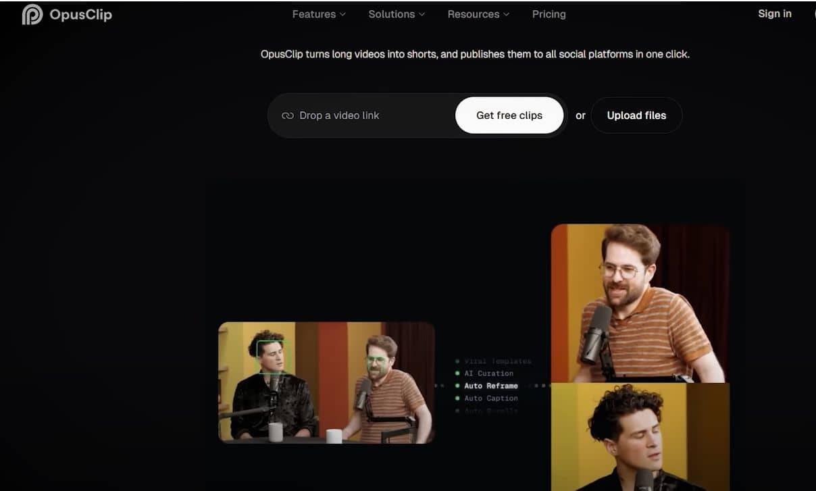Select the Viral Templates feature label
This screenshot has width=816, height=491.
coord(498,361)
